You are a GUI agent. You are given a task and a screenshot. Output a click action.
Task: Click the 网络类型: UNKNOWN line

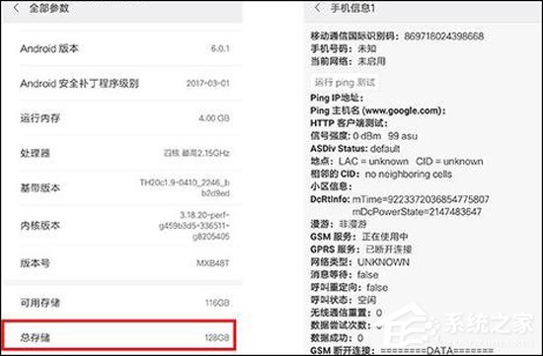tap(359, 262)
